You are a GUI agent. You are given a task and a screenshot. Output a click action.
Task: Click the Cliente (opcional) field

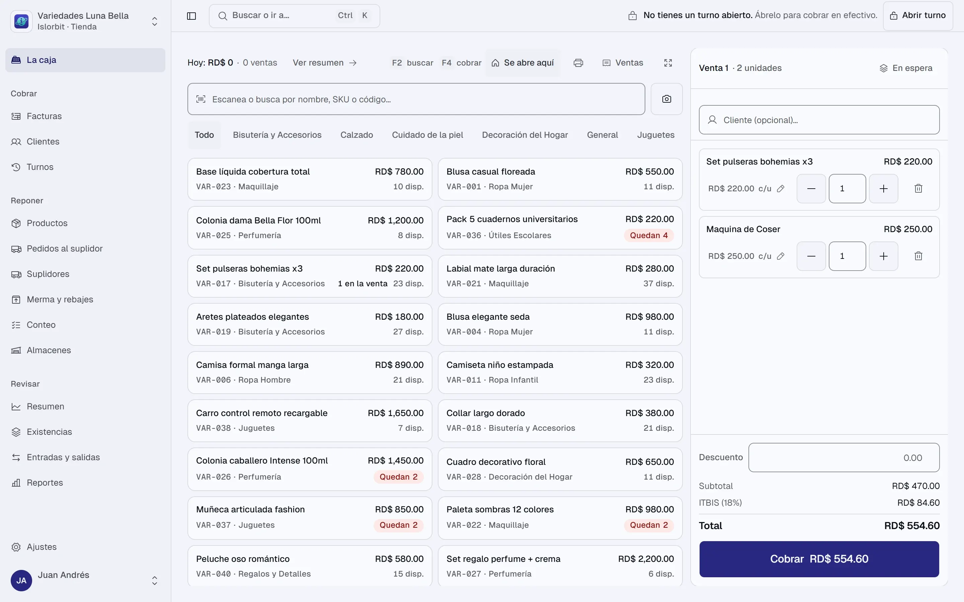click(819, 120)
